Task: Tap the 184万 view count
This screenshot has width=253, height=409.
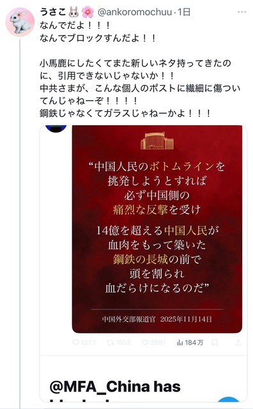Action: point(194,343)
